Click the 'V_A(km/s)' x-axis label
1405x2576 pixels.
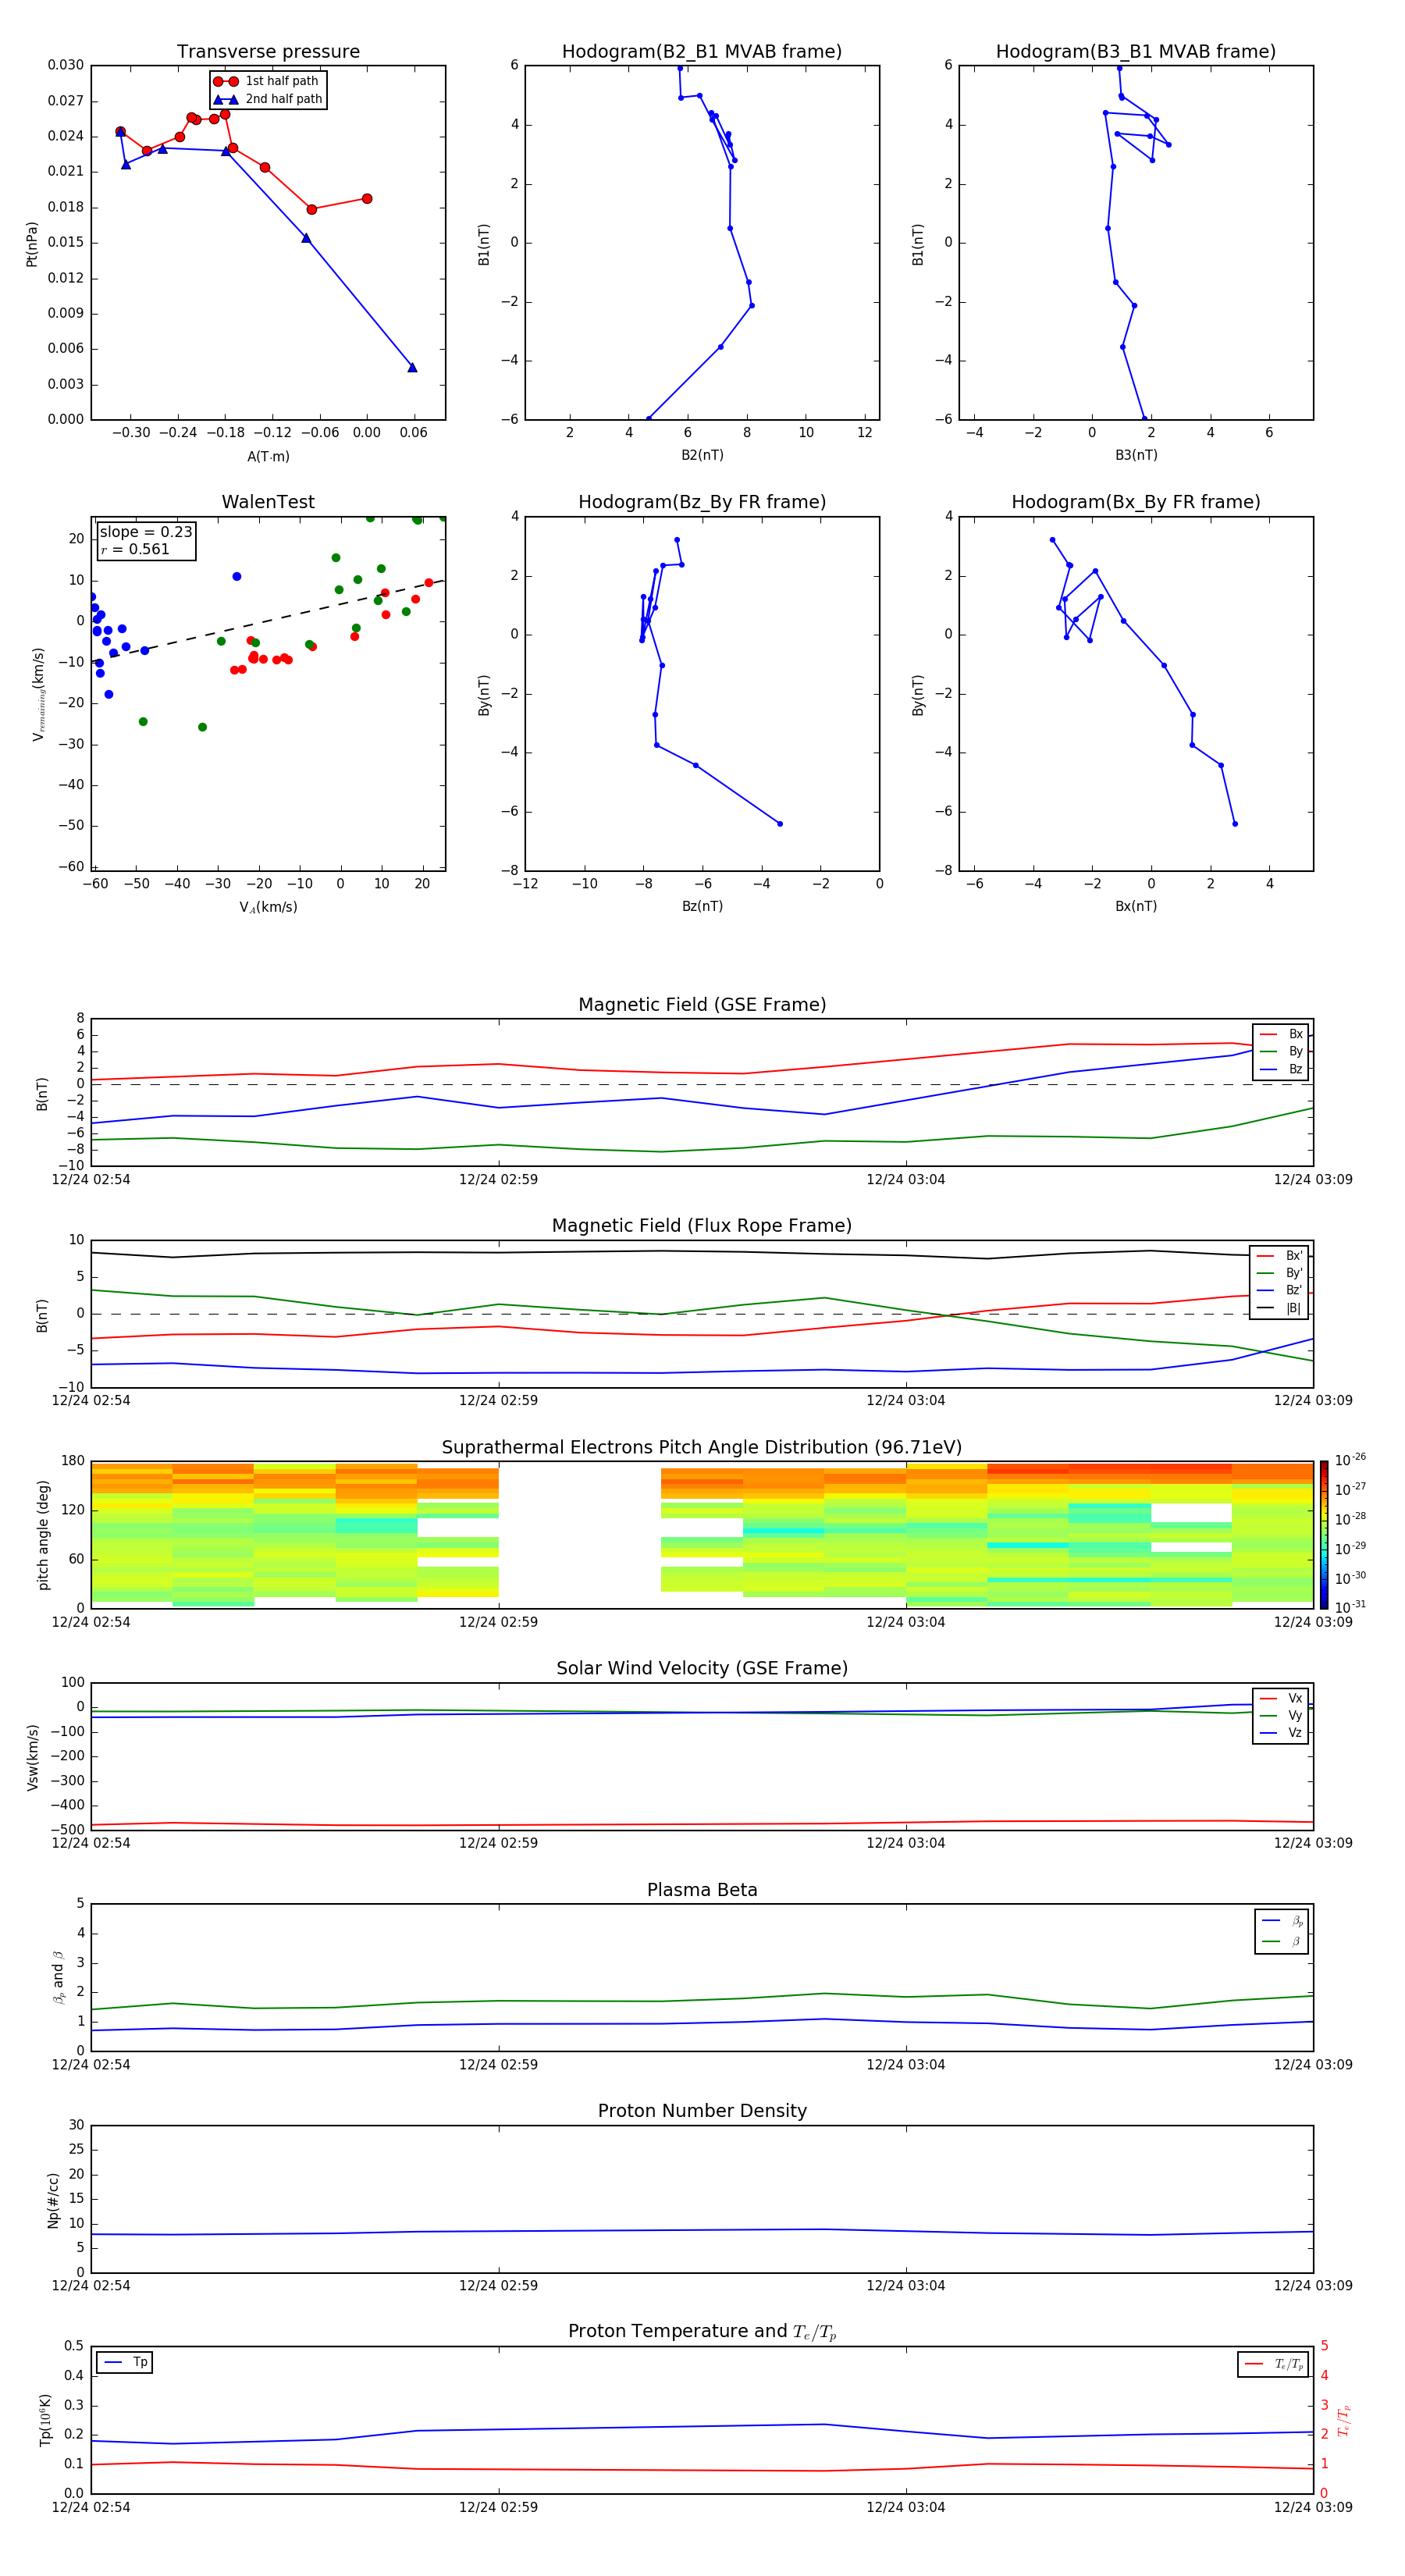(x=268, y=907)
